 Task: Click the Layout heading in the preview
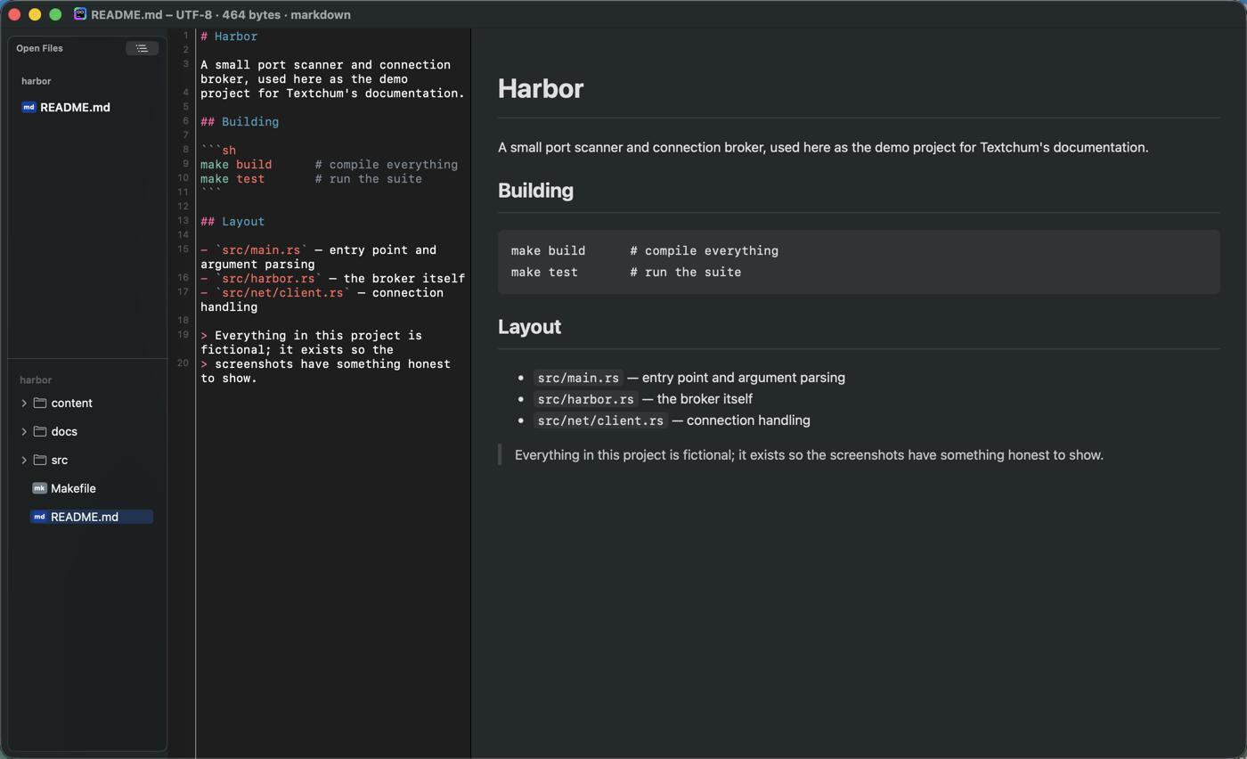click(529, 327)
